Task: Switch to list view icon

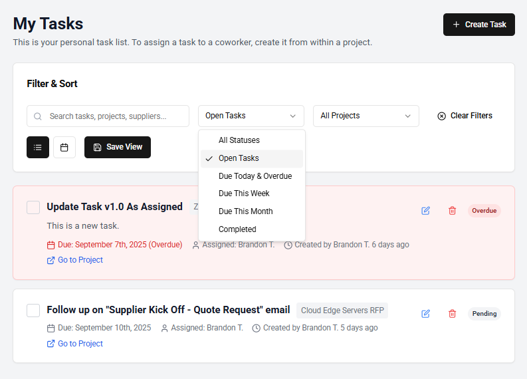Action: [38, 147]
